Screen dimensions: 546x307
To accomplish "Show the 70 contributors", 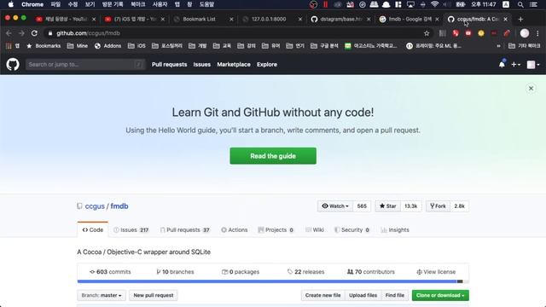I will point(371,272).
